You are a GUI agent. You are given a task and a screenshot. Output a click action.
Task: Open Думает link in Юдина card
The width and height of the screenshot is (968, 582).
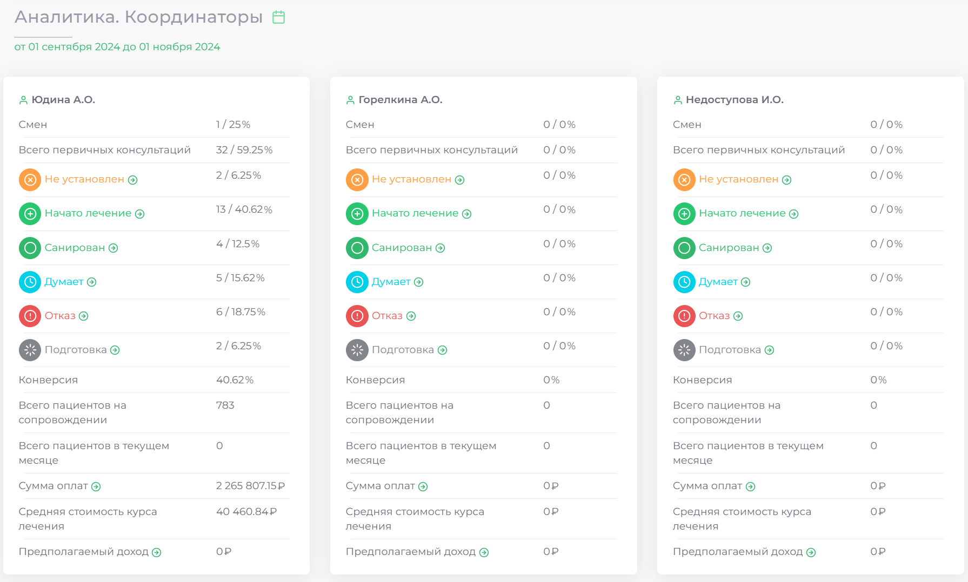point(70,282)
